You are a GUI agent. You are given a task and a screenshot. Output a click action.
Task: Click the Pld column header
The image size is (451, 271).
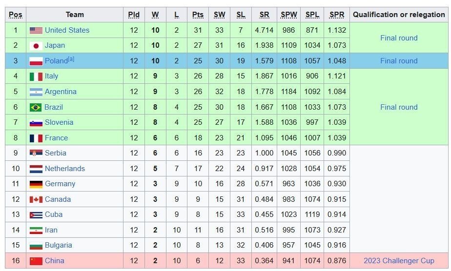[134, 15]
